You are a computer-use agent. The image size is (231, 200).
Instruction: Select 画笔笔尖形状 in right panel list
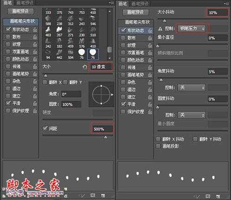tap(136, 22)
